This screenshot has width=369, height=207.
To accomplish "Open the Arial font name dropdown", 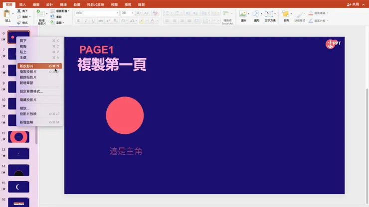I will coord(117,13).
